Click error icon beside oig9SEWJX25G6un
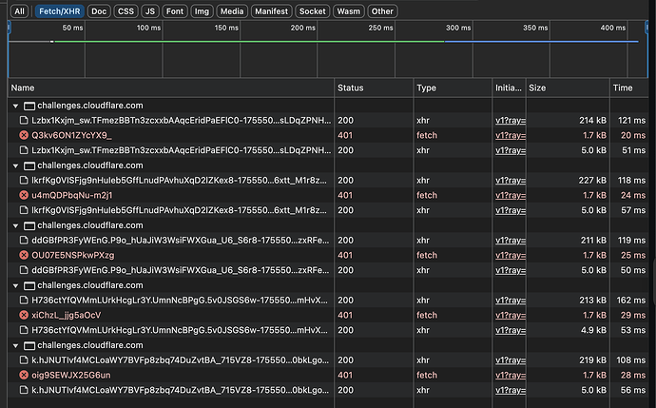 click(x=24, y=375)
